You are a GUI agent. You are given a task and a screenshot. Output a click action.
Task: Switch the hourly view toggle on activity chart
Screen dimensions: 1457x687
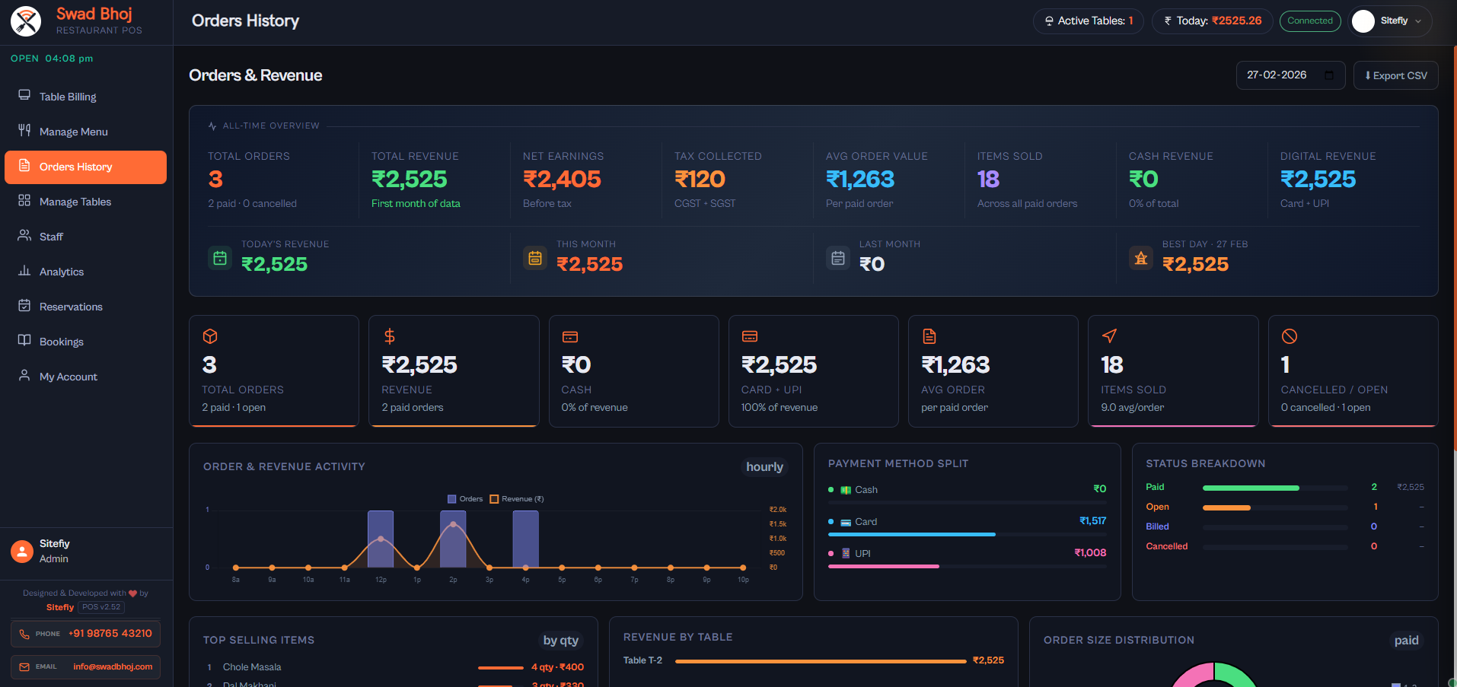[764, 467]
